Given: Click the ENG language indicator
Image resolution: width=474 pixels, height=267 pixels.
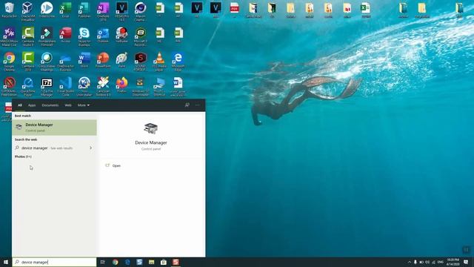Looking at the screenshot, I should pyautogui.click(x=441, y=262).
